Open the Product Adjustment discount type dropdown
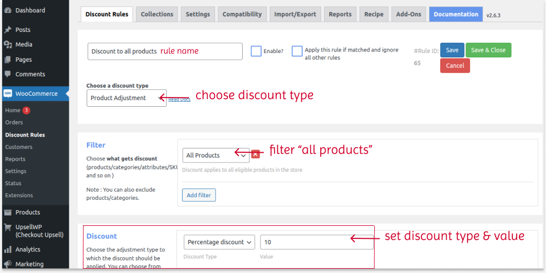The image size is (546, 273). (x=126, y=98)
